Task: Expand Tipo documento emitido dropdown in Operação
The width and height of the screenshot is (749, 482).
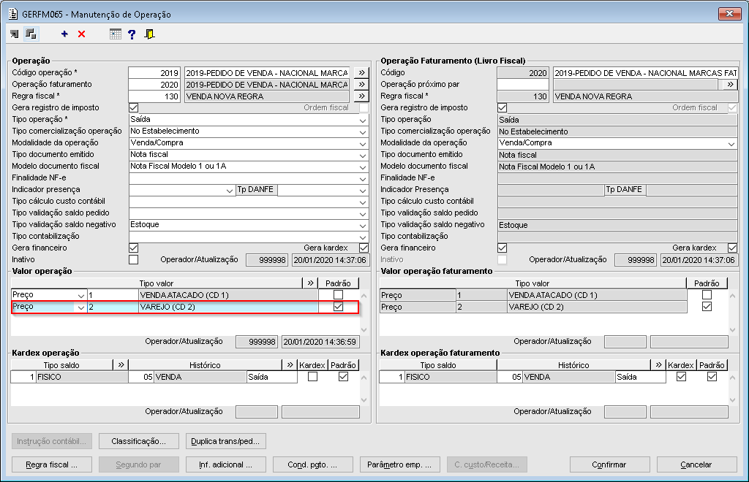Action: 363,155
